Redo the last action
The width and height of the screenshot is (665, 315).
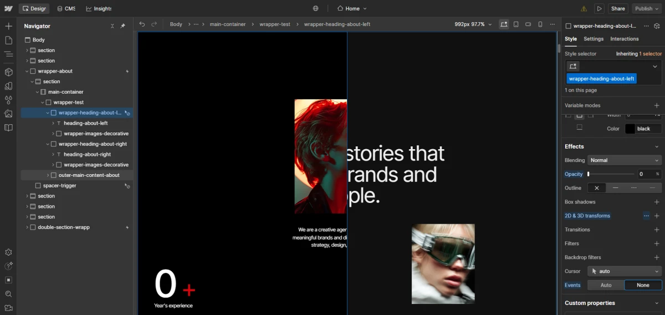coord(154,24)
